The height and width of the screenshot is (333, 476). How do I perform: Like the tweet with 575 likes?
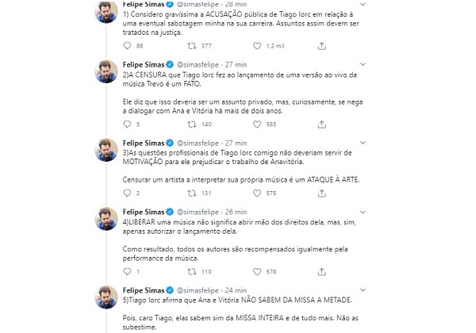click(257, 193)
